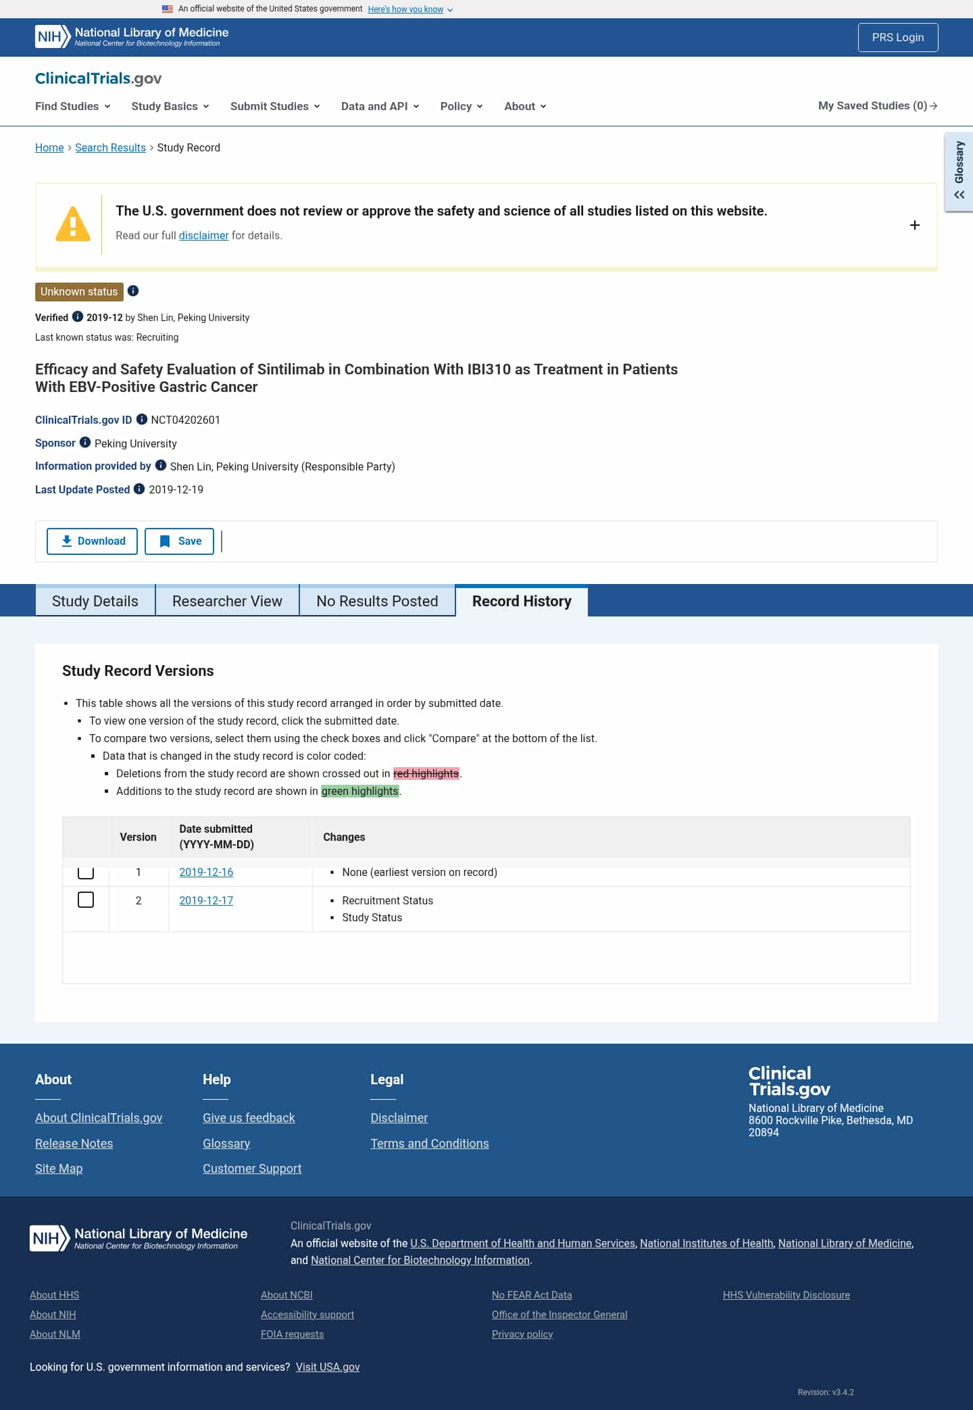Expand the Find Studies menu

(x=73, y=106)
